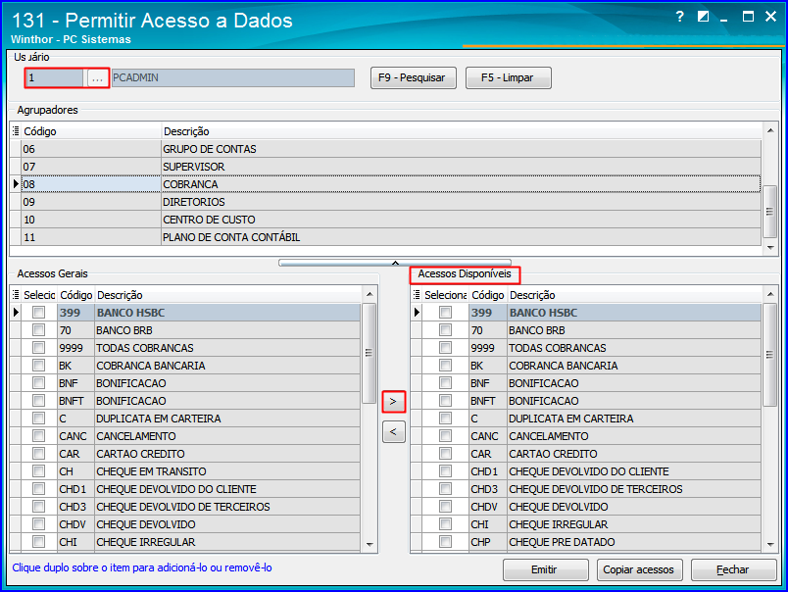Click Copiar acessos button
Image resolution: width=788 pixels, height=592 pixels.
point(639,569)
